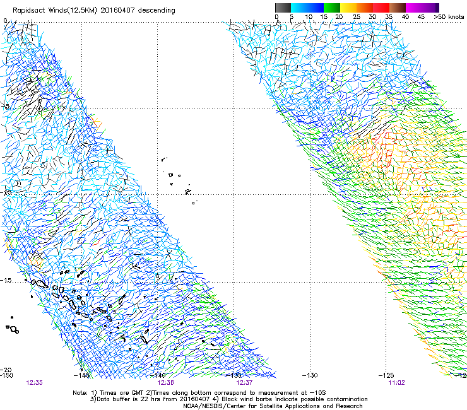Pick the brown 35-40 knots legend swatch

click(x=398, y=8)
